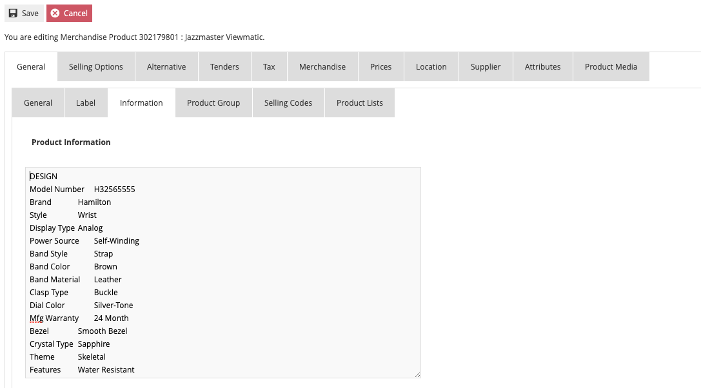
Task: Switch to the Selling Codes sub-tab
Action: (288, 102)
